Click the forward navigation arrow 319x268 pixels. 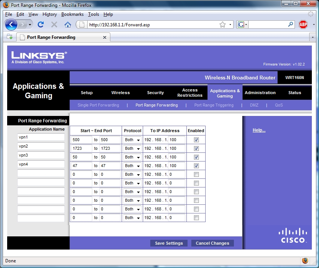pos(22,25)
